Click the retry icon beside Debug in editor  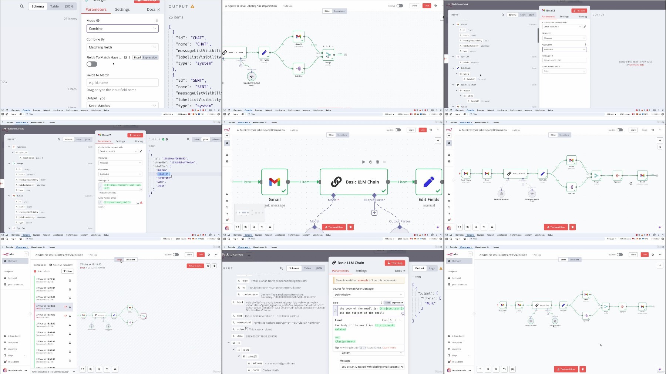[x=208, y=266]
